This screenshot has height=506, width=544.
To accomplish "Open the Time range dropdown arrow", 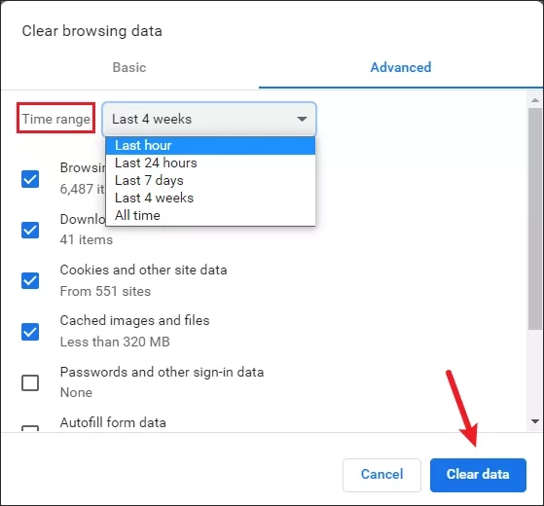I will [302, 119].
